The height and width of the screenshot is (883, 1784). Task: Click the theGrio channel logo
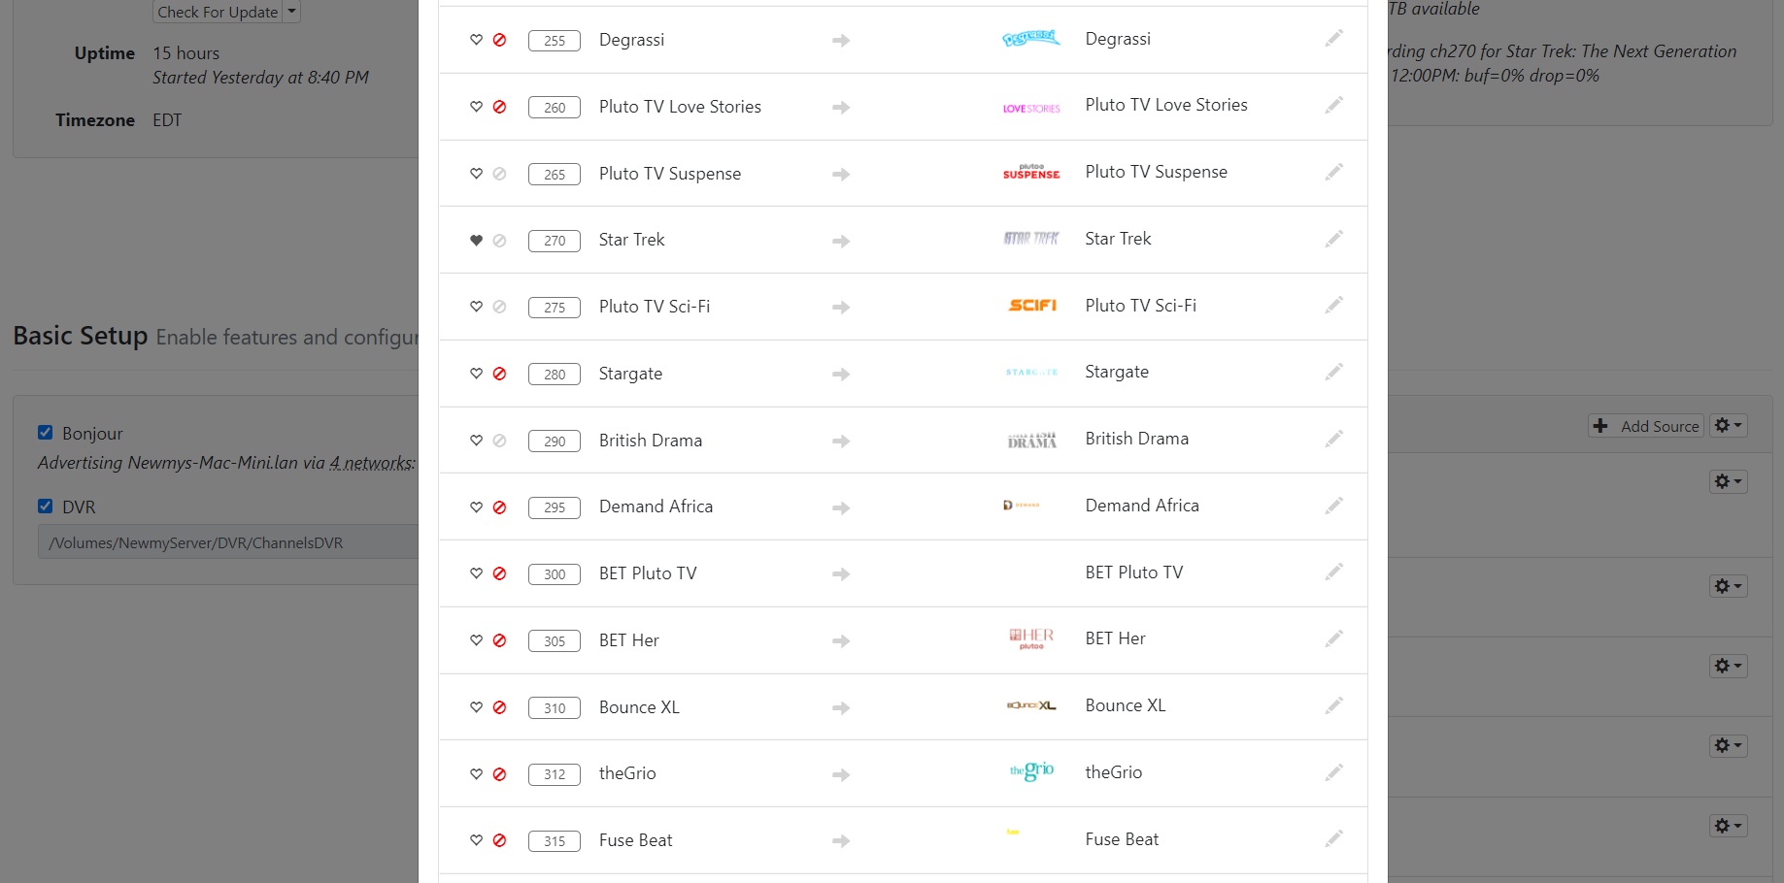click(x=1030, y=770)
